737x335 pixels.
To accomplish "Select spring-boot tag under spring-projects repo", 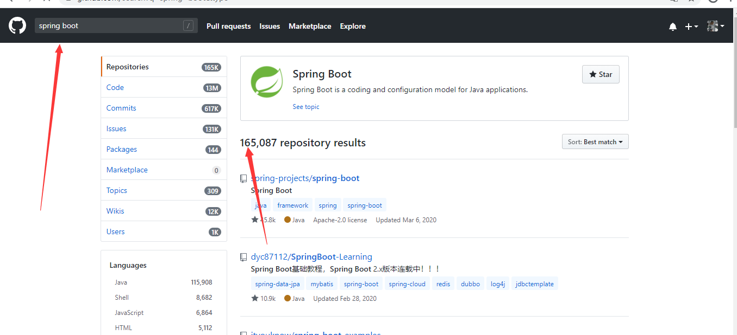I will point(365,205).
